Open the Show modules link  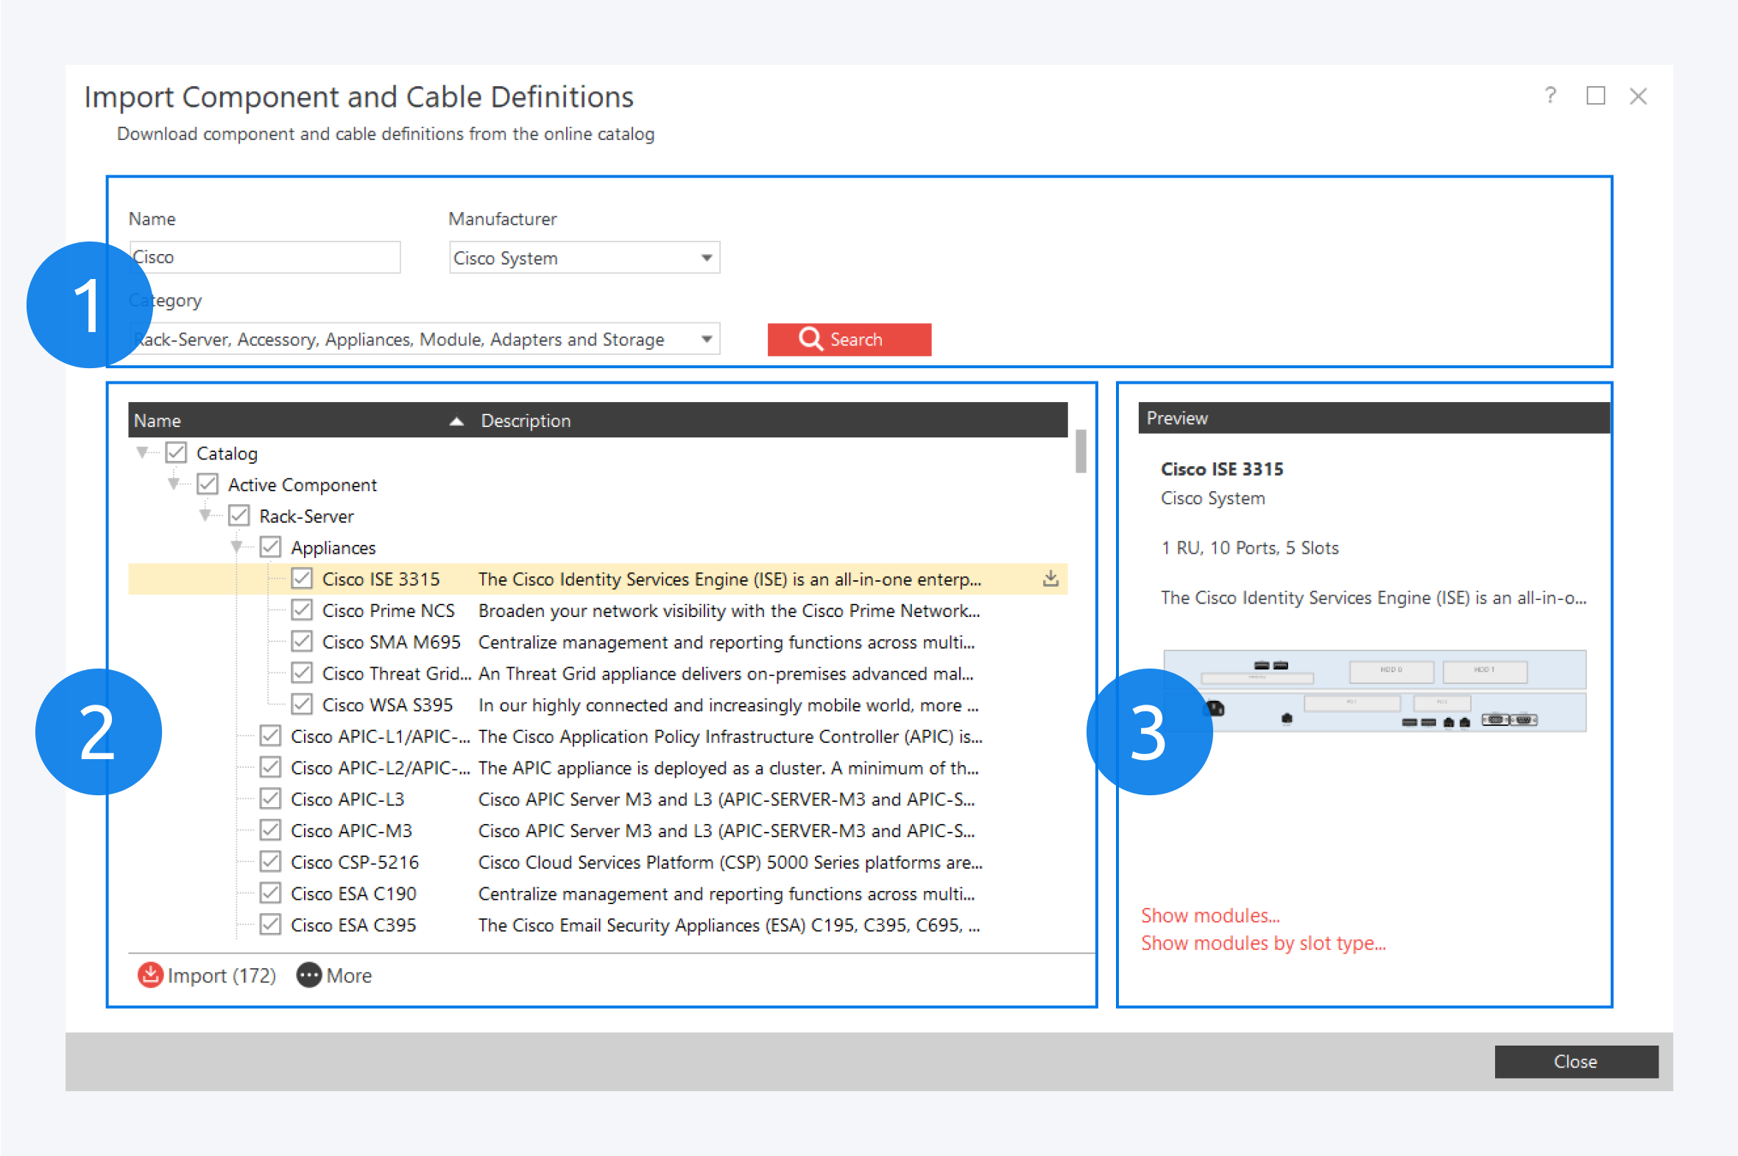tap(1209, 915)
